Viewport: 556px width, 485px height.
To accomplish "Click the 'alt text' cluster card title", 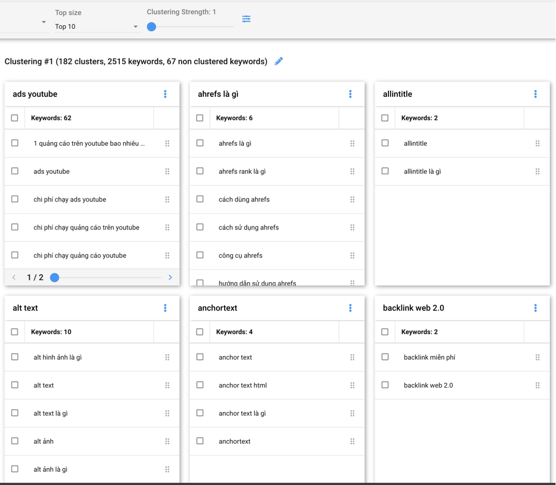I will [x=25, y=308].
